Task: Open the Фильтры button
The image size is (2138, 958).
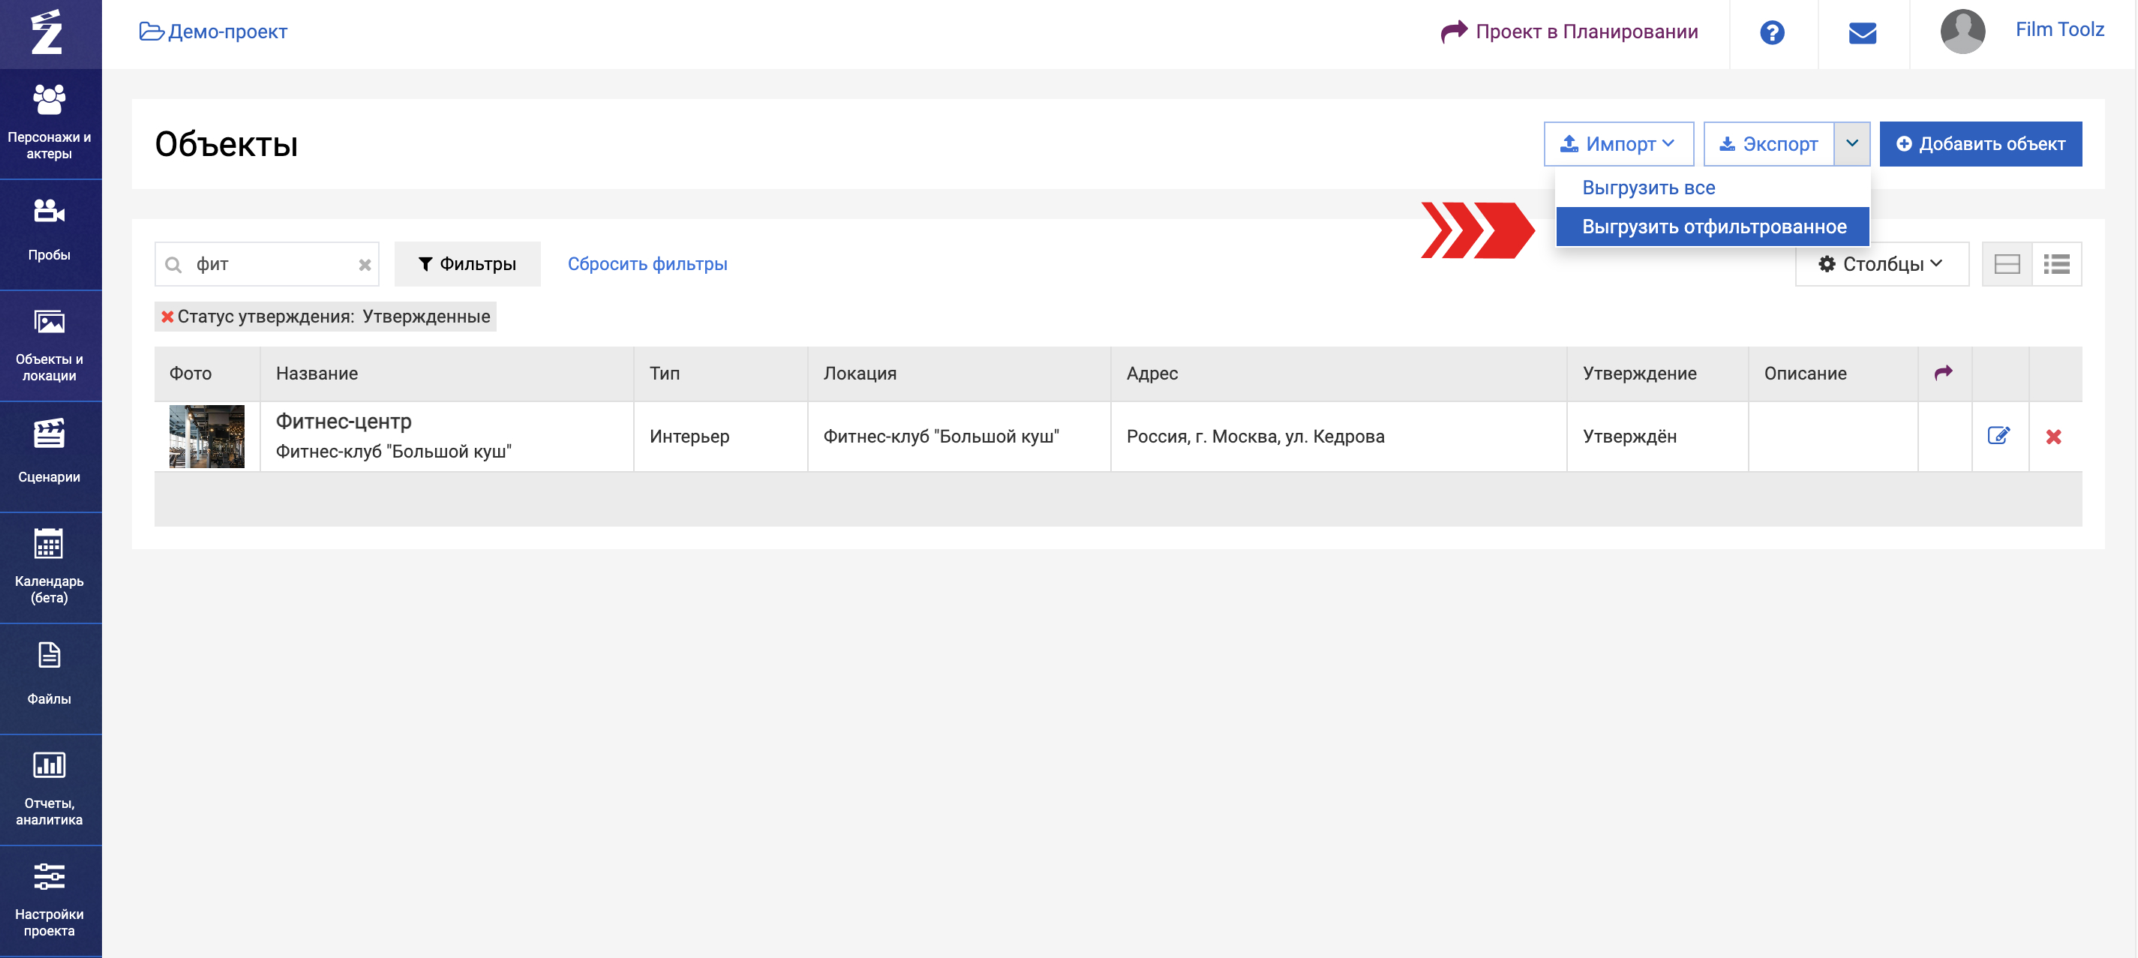Action: point(467,264)
